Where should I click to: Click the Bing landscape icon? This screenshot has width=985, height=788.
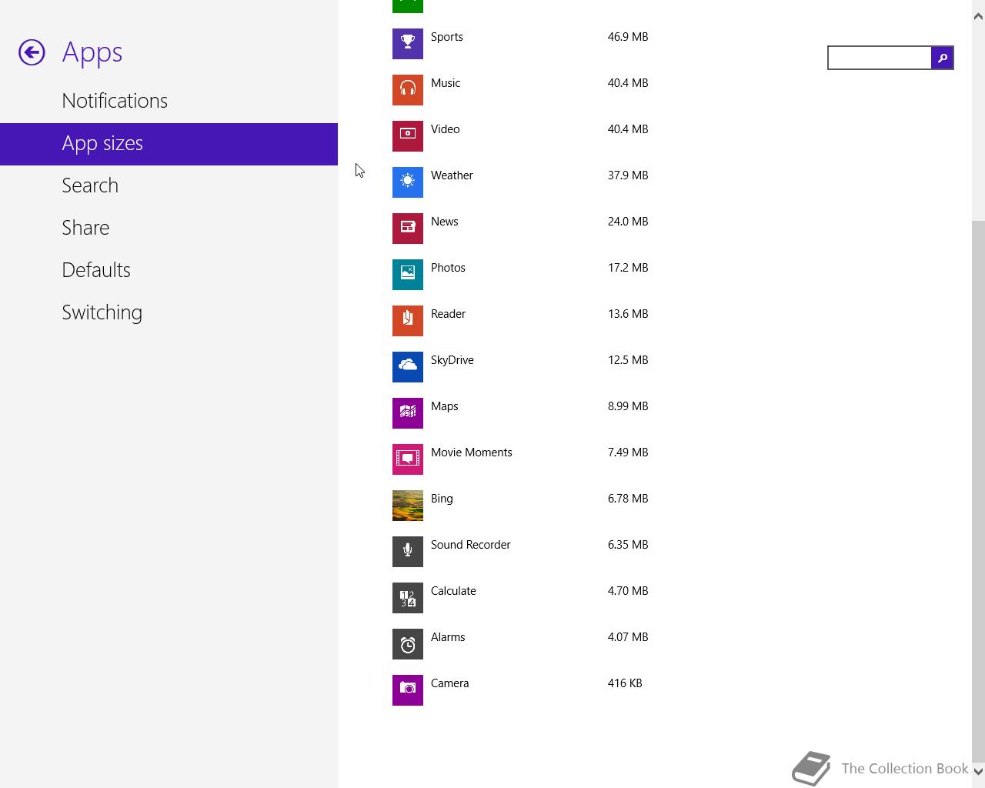coord(408,506)
